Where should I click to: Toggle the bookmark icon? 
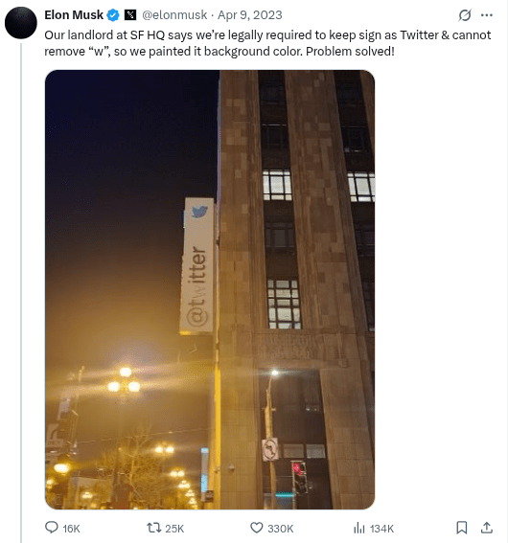(x=462, y=528)
